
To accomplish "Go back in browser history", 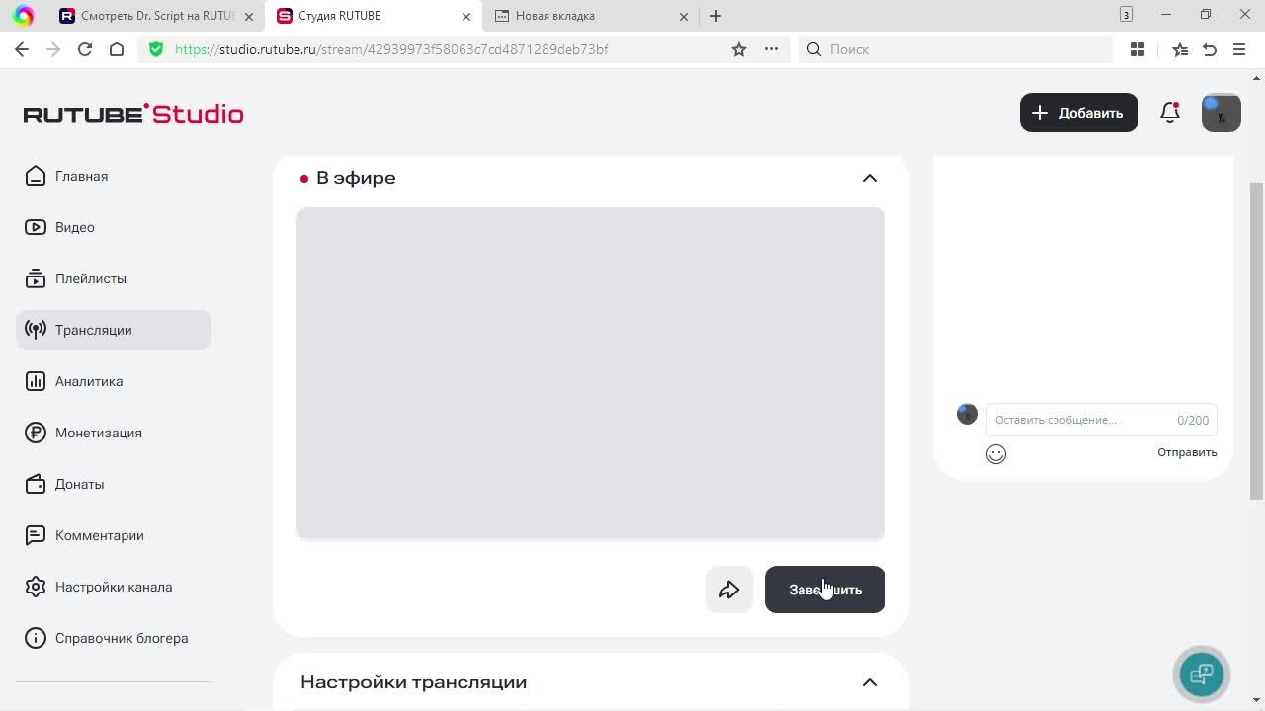I will point(22,49).
